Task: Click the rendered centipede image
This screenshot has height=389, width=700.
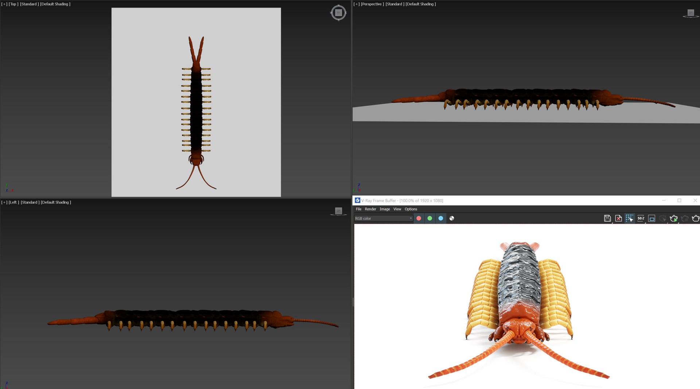Action: pos(520,310)
